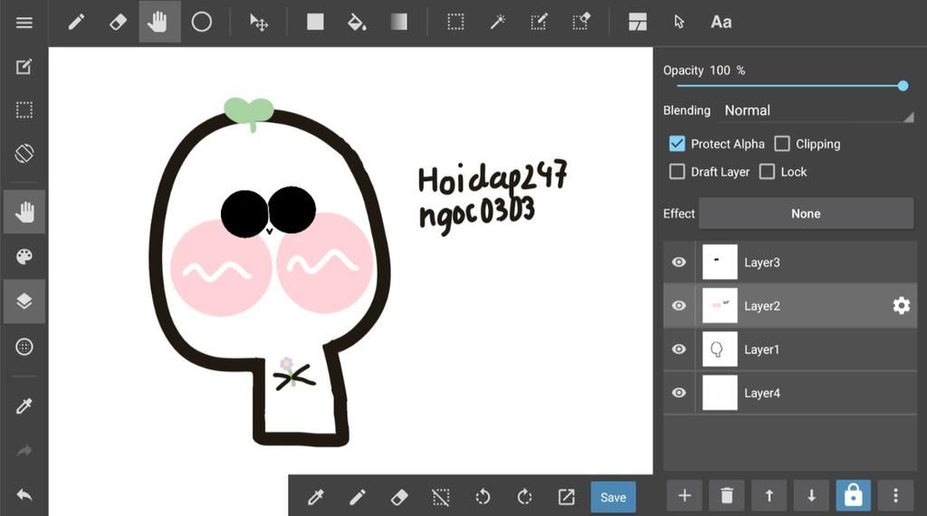Click the selection icon in left sidebar
The image size is (927, 516).
24,110
